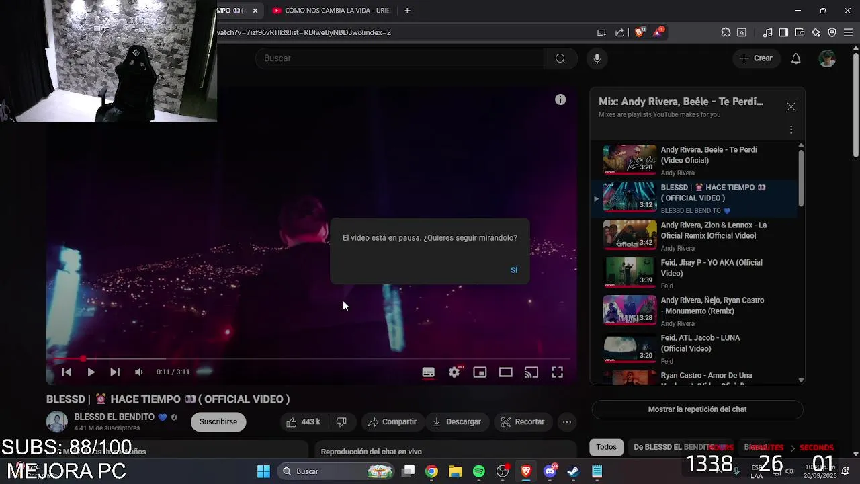
Task: Click the YouTube search field
Action: (x=400, y=58)
